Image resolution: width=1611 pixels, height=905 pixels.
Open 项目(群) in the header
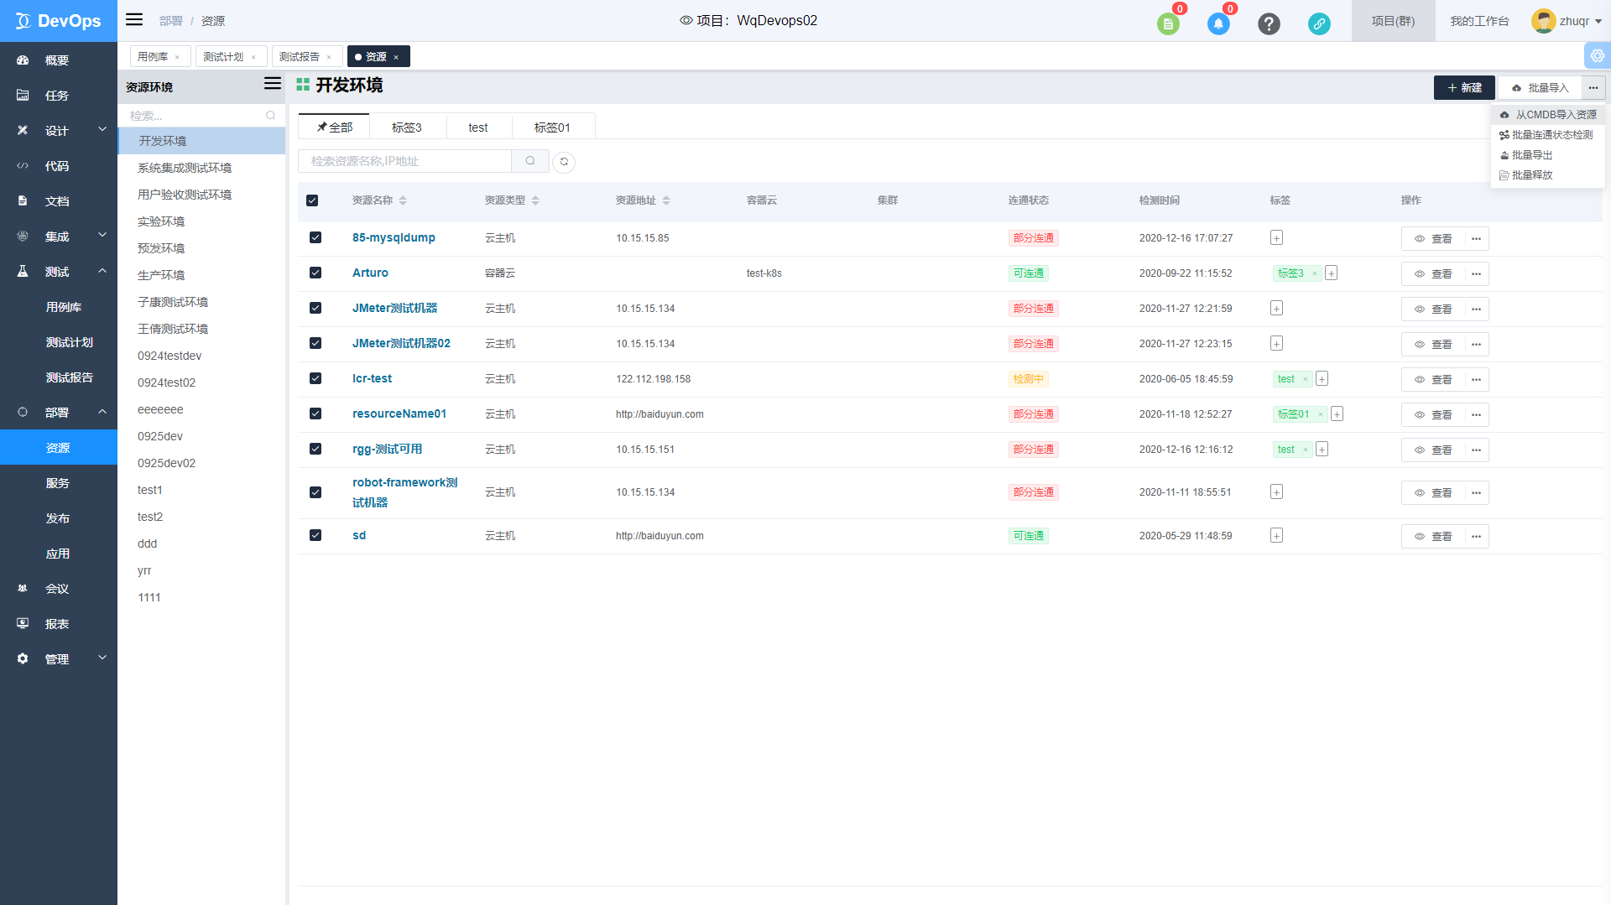coord(1393,21)
